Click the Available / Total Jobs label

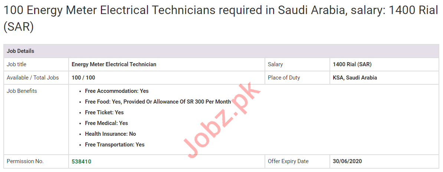click(33, 78)
